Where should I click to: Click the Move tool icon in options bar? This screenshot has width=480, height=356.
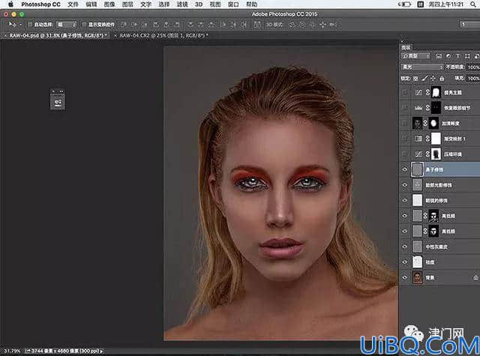point(12,24)
